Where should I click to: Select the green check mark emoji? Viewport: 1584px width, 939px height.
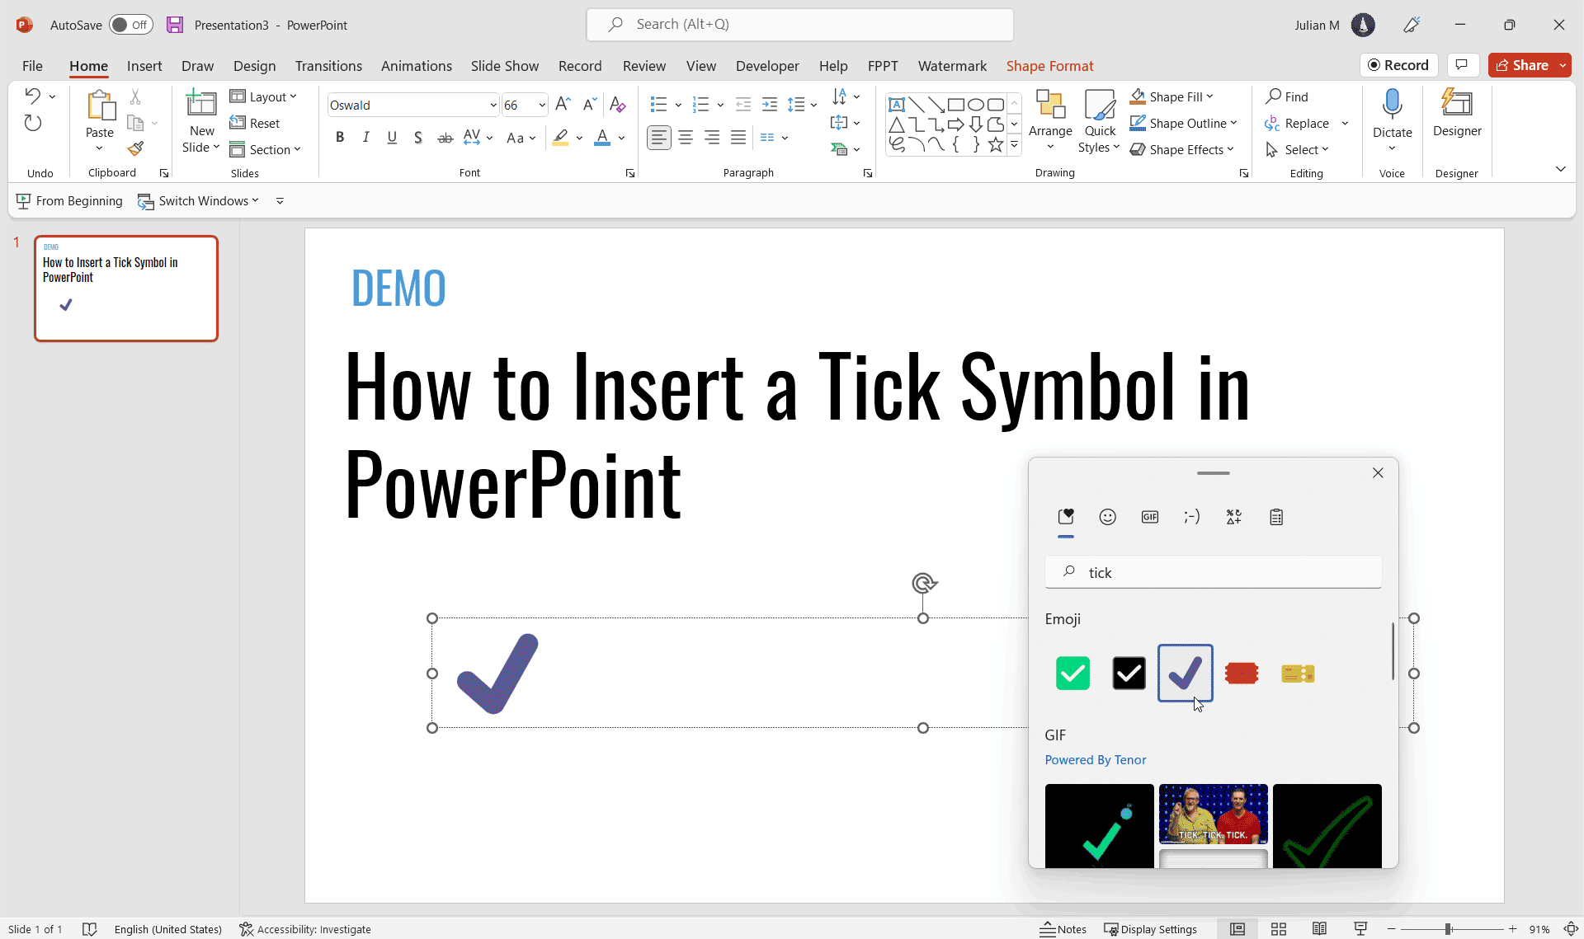pos(1072,673)
